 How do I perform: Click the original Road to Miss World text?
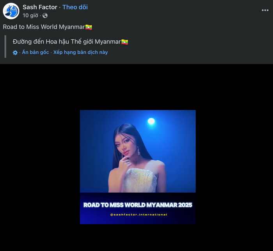pos(44,27)
